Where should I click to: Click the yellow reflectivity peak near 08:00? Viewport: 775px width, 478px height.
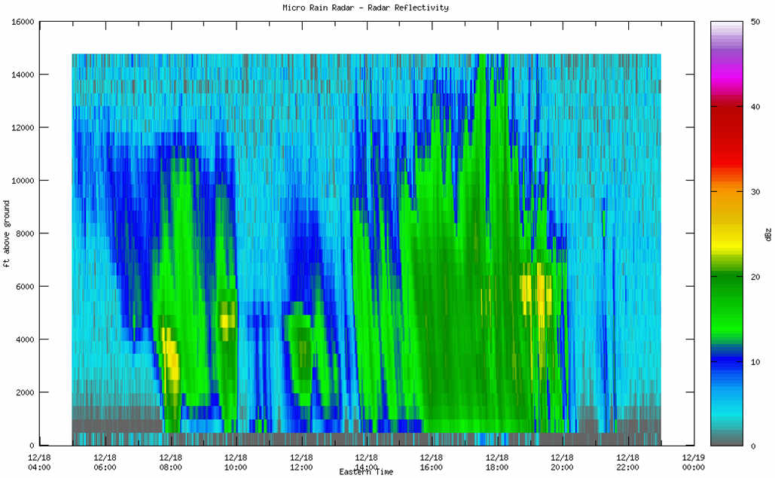coord(170,354)
